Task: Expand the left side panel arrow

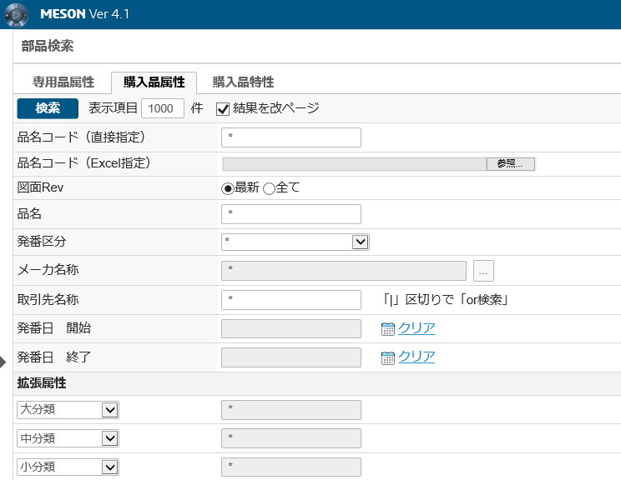Action: (3, 362)
